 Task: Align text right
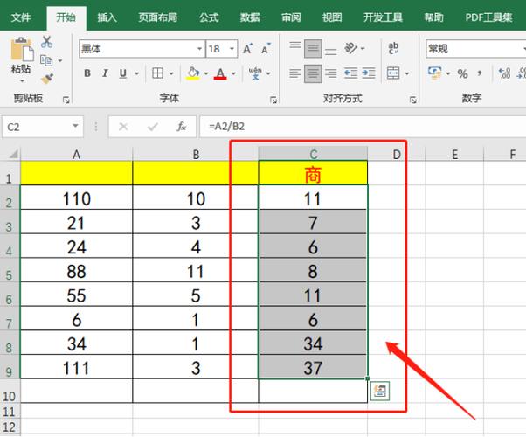(x=331, y=73)
